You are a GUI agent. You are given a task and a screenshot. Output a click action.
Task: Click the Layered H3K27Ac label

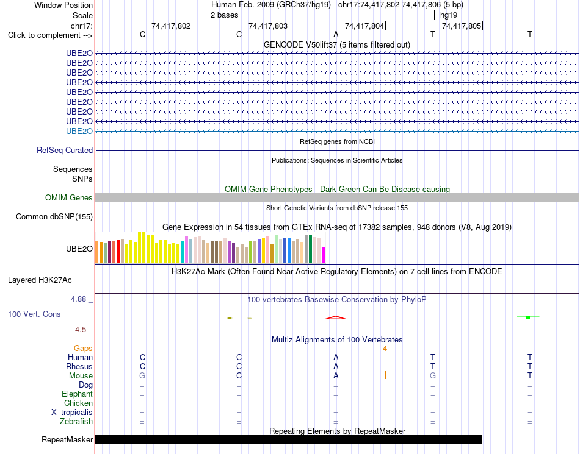(x=40, y=280)
